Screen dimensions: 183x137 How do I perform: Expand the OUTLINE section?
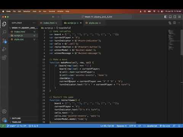[x=24, y=118]
